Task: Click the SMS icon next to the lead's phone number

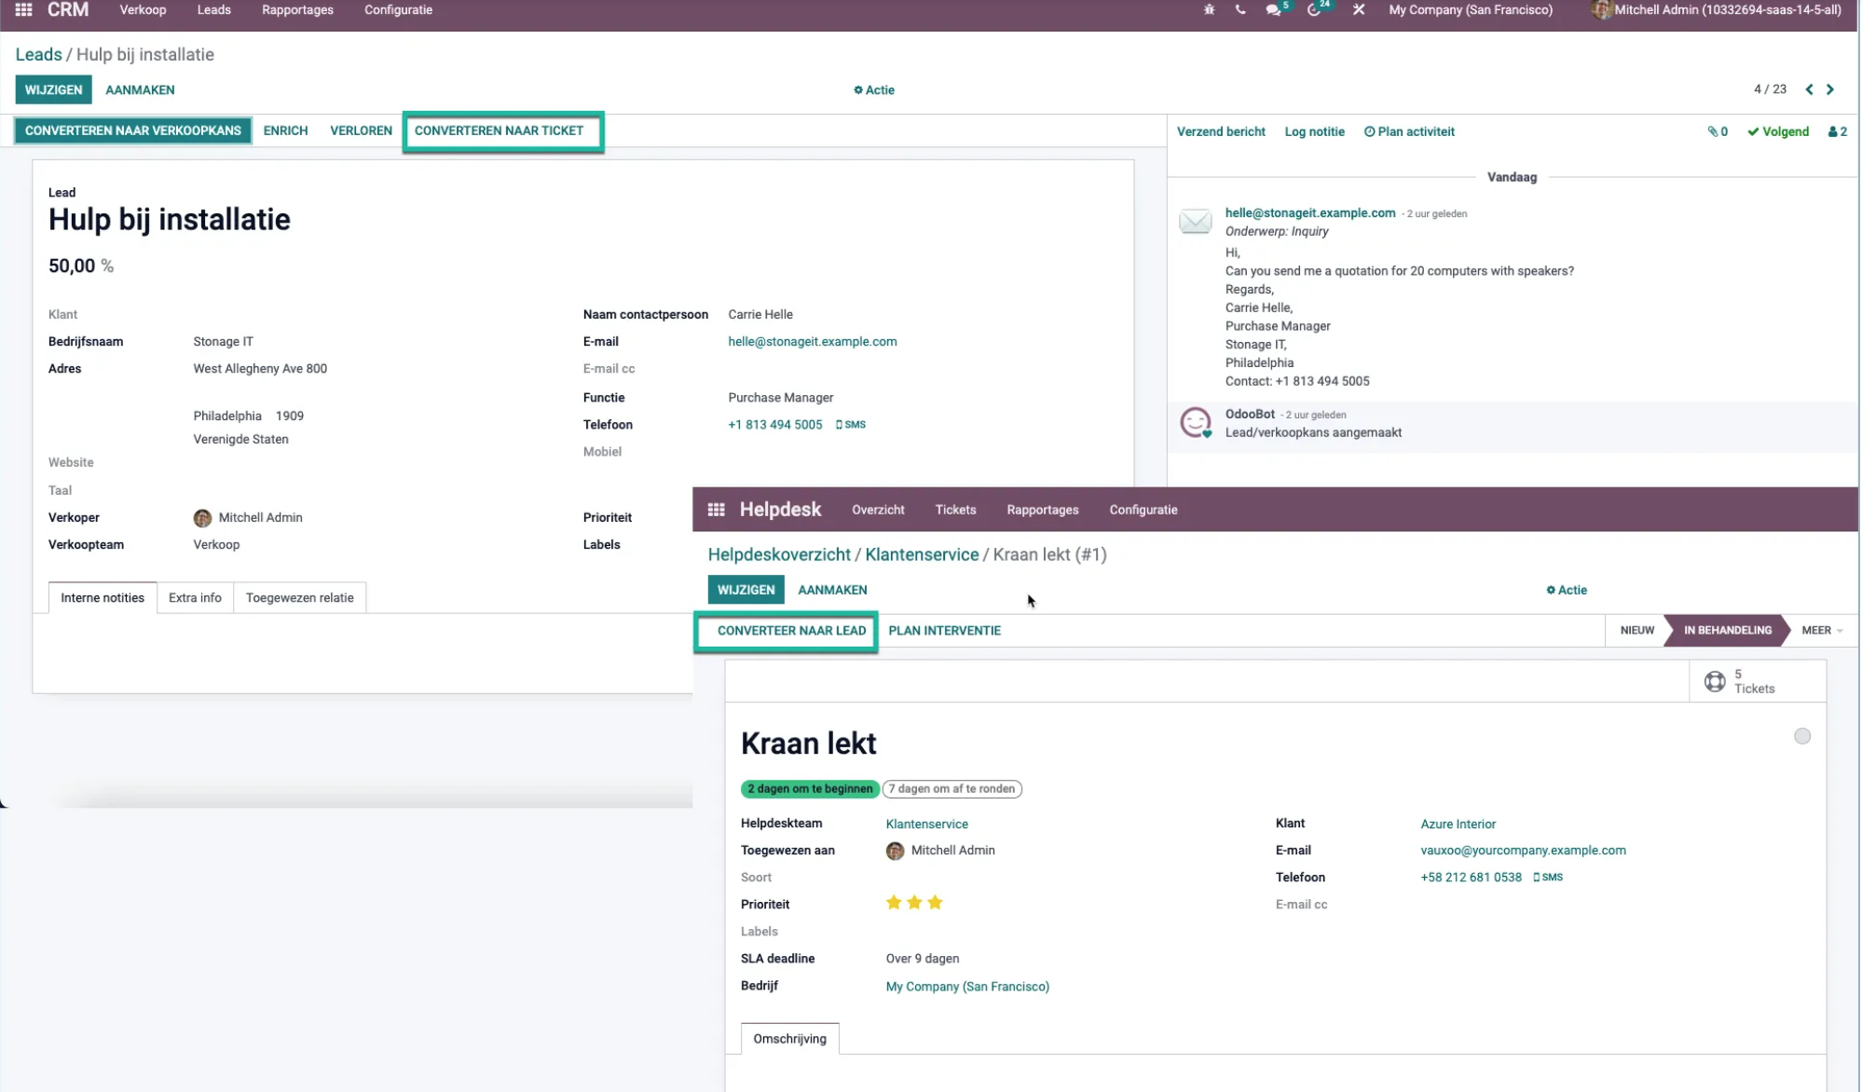Action: point(851,425)
